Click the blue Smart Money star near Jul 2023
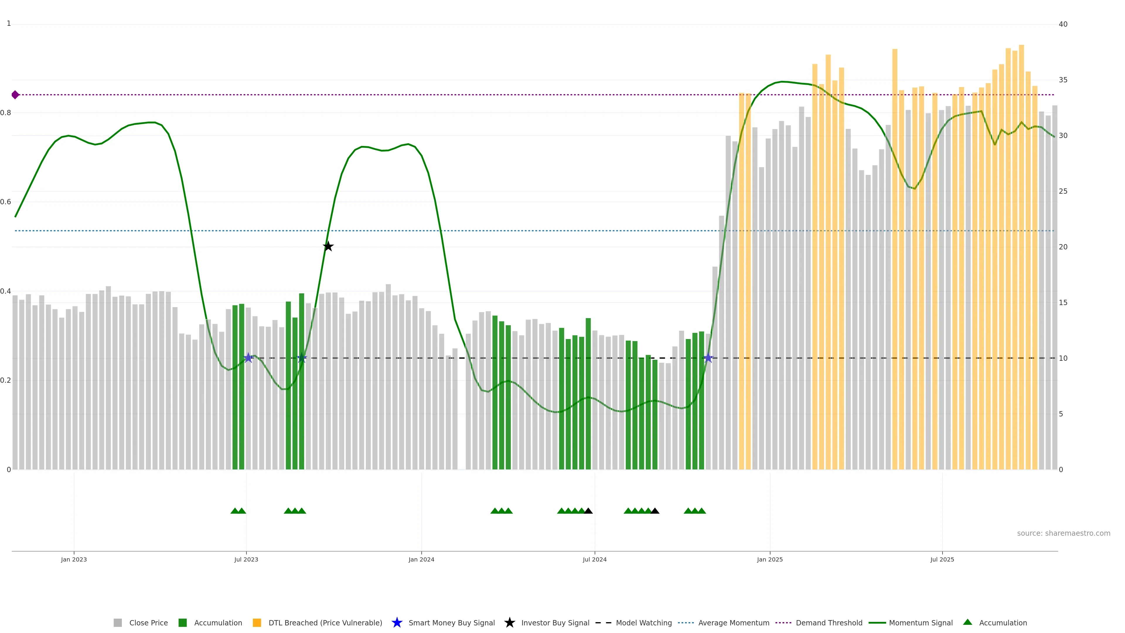The width and height of the screenshot is (1125, 633). pyautogui.click(x=248, y=358)
